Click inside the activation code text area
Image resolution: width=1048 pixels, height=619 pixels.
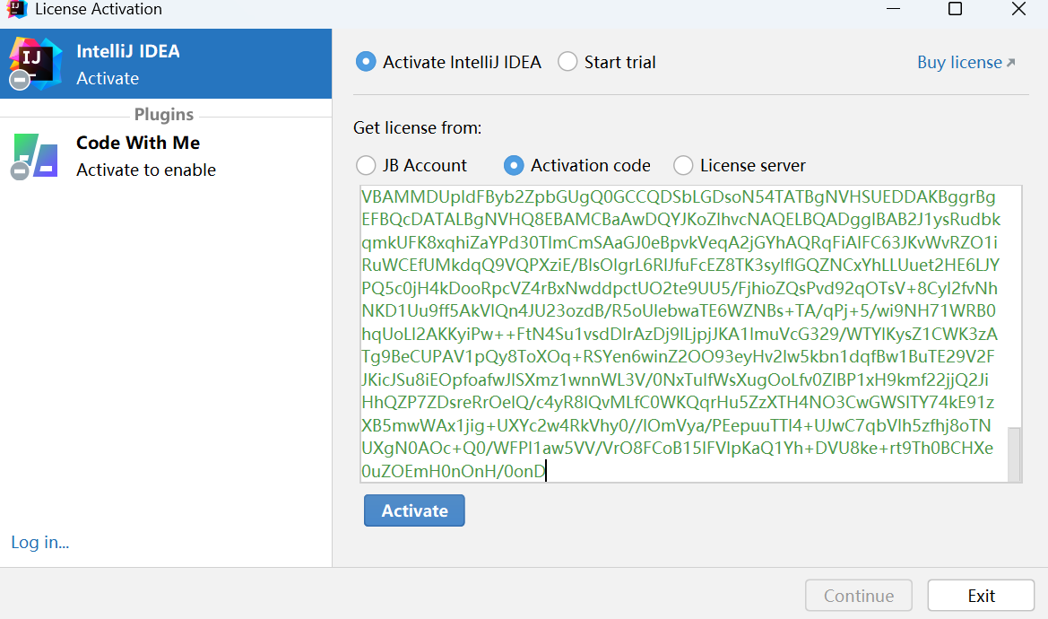click(x=684, y=334)
